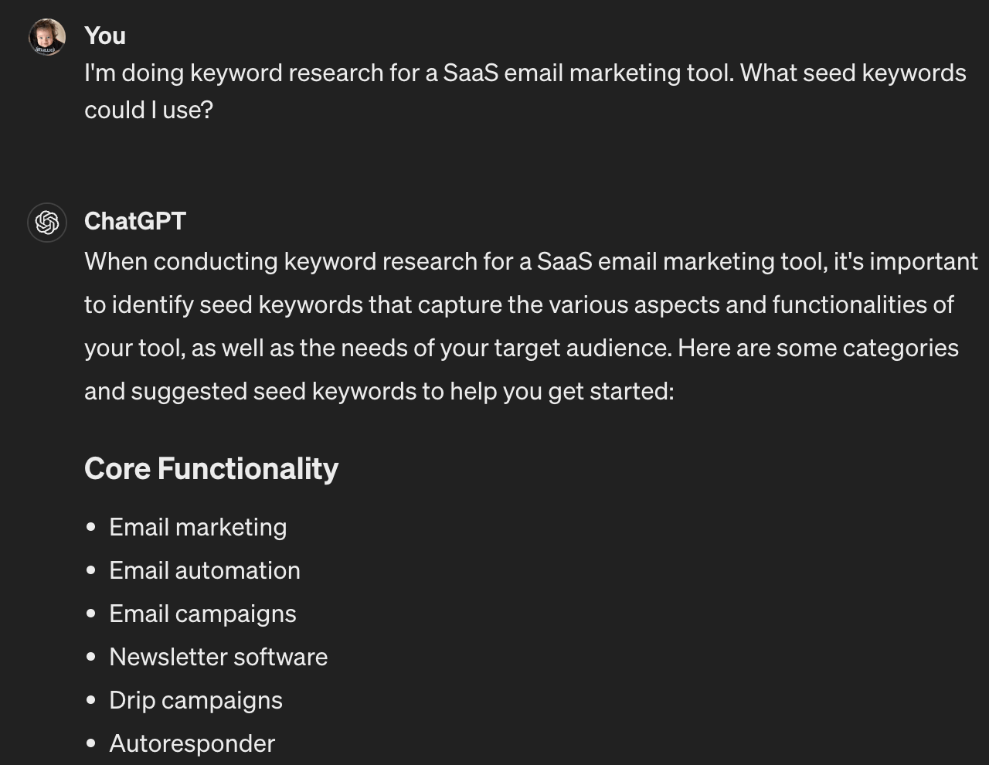Click the bullet dot before "Newsletter software"
This screenshot has height=765, width=989.
(92, 657)
